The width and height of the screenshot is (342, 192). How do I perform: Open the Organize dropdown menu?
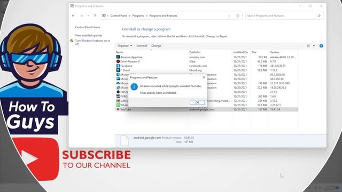point(125,46)
